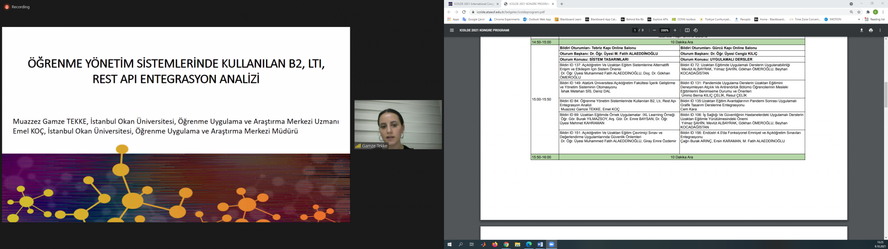Open Windows Start menu
Image resolution: width=888 pixels, height=249 pixels.
(x=449, y=244)
